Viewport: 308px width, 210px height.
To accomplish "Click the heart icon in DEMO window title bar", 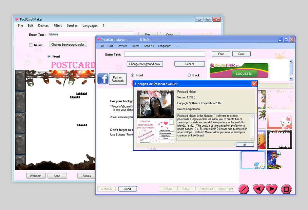I will [99, 39].
